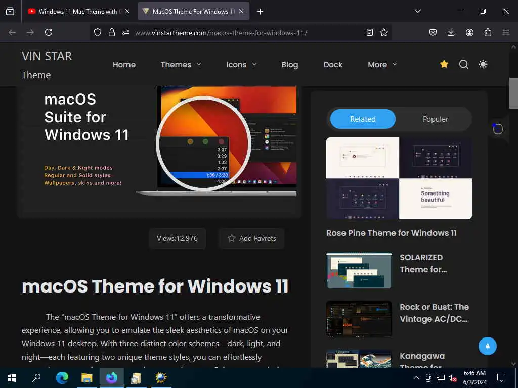The height and width of the screenshot is (388, 518).
Task: Toggle reader view icon in address bar
Action: click(x=370, y=32)
